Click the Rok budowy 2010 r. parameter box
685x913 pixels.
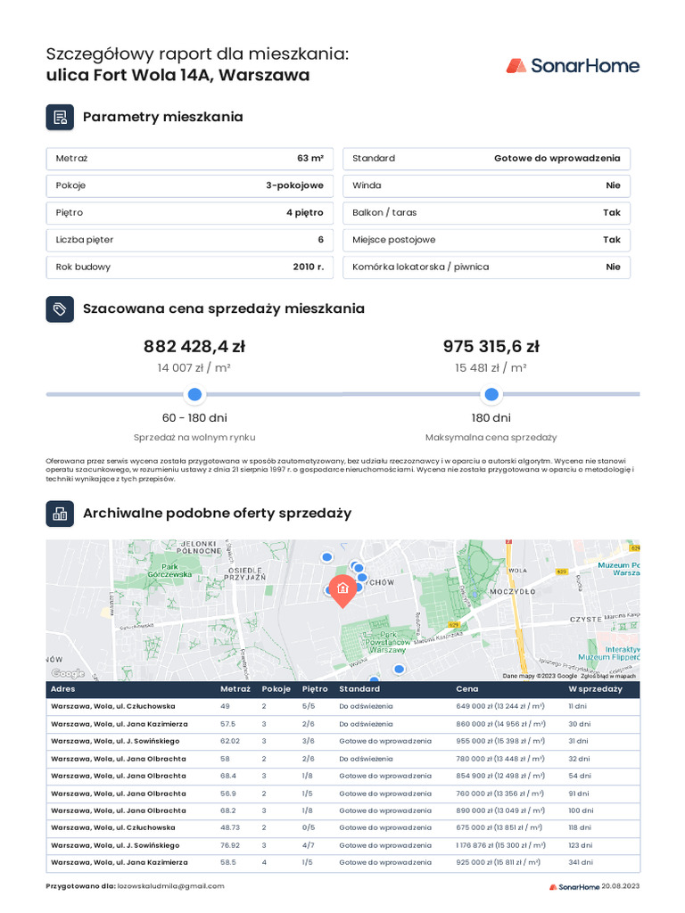189,267
